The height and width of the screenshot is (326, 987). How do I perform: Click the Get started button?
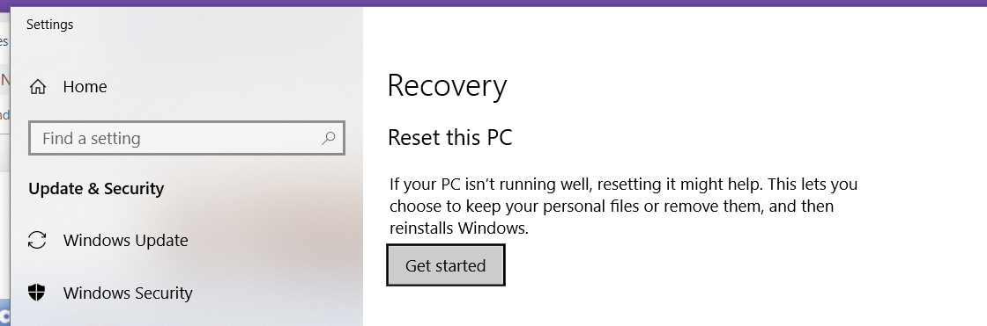446,265
